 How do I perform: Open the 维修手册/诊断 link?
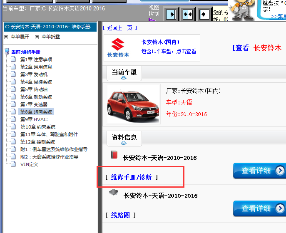click(131, 177)
